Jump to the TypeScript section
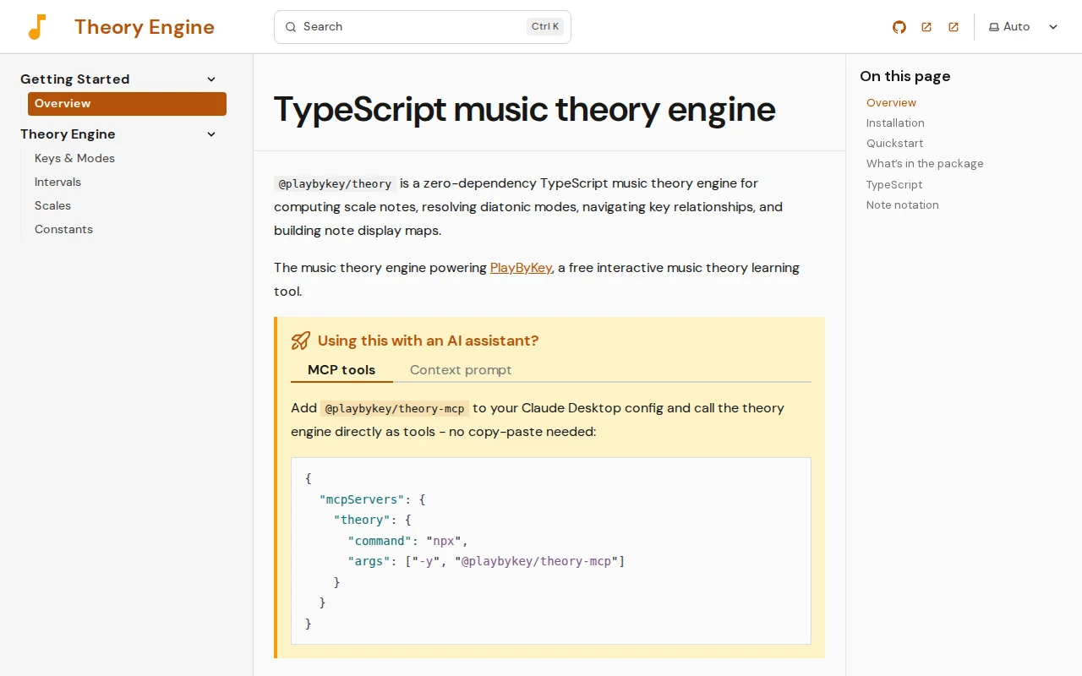The image size is (1082, 676). [894, 184]
